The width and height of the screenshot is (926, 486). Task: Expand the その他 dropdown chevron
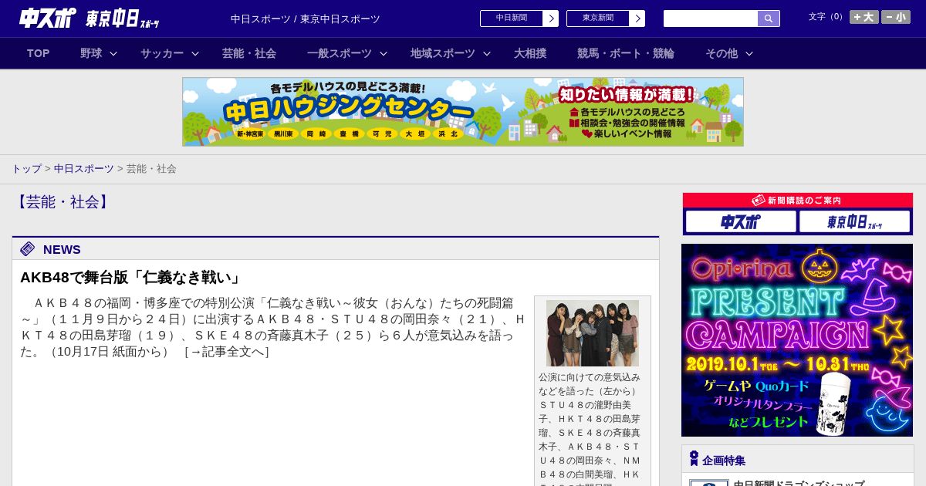coord(749,53)
